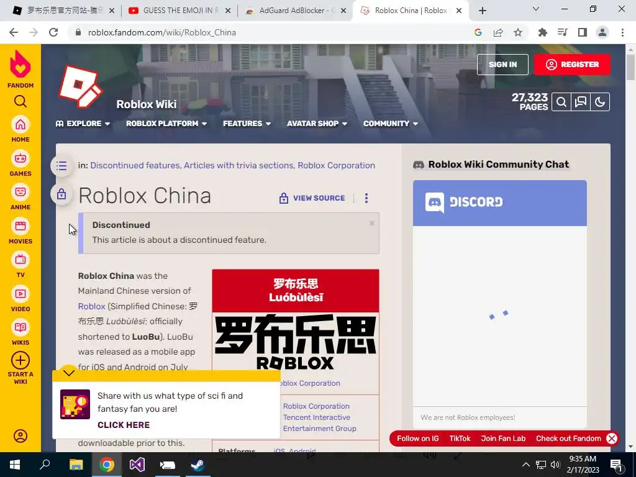Switch to GUESS THE EMOJI tab

tap(179, 11)
